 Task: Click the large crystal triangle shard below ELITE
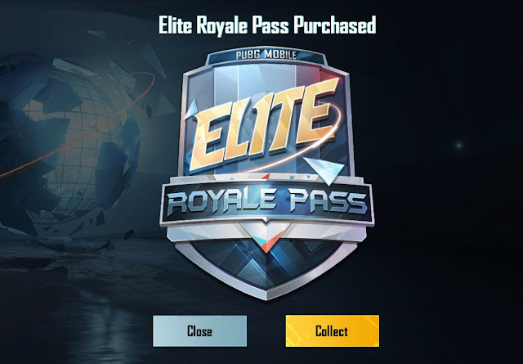pyautogui.click(x=324, y=169)
